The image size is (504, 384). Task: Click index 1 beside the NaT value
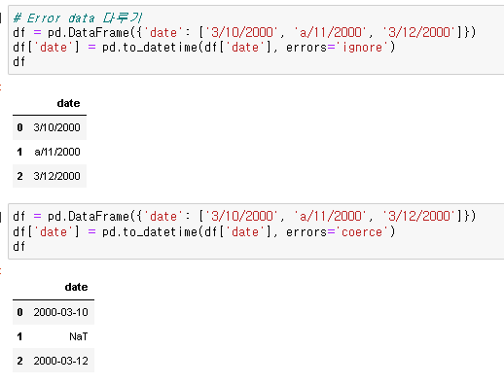pos(19,336)
